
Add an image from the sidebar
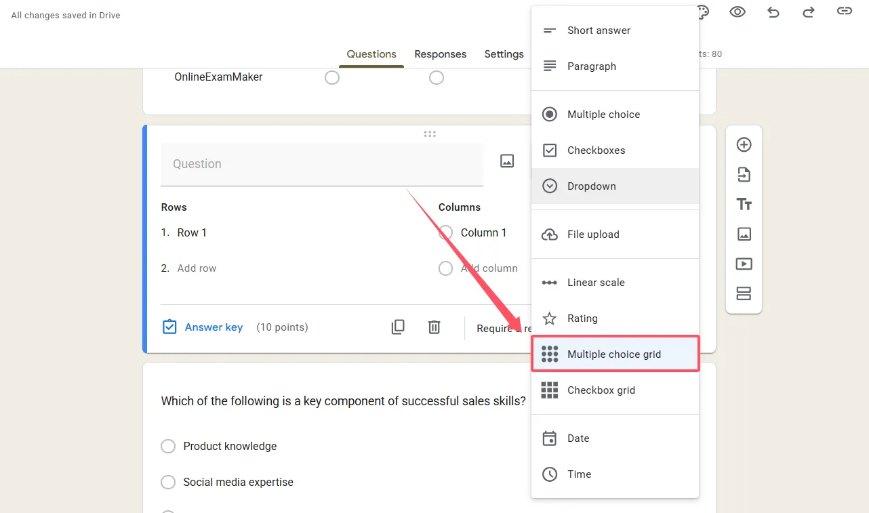coord(744,234)
